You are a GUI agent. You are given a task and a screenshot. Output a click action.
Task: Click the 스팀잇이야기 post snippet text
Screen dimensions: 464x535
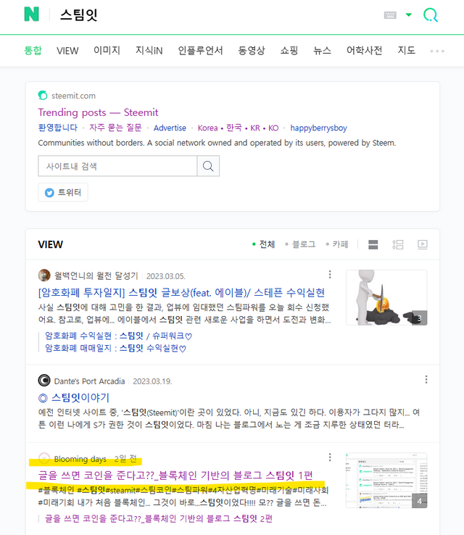coord(228,418)
